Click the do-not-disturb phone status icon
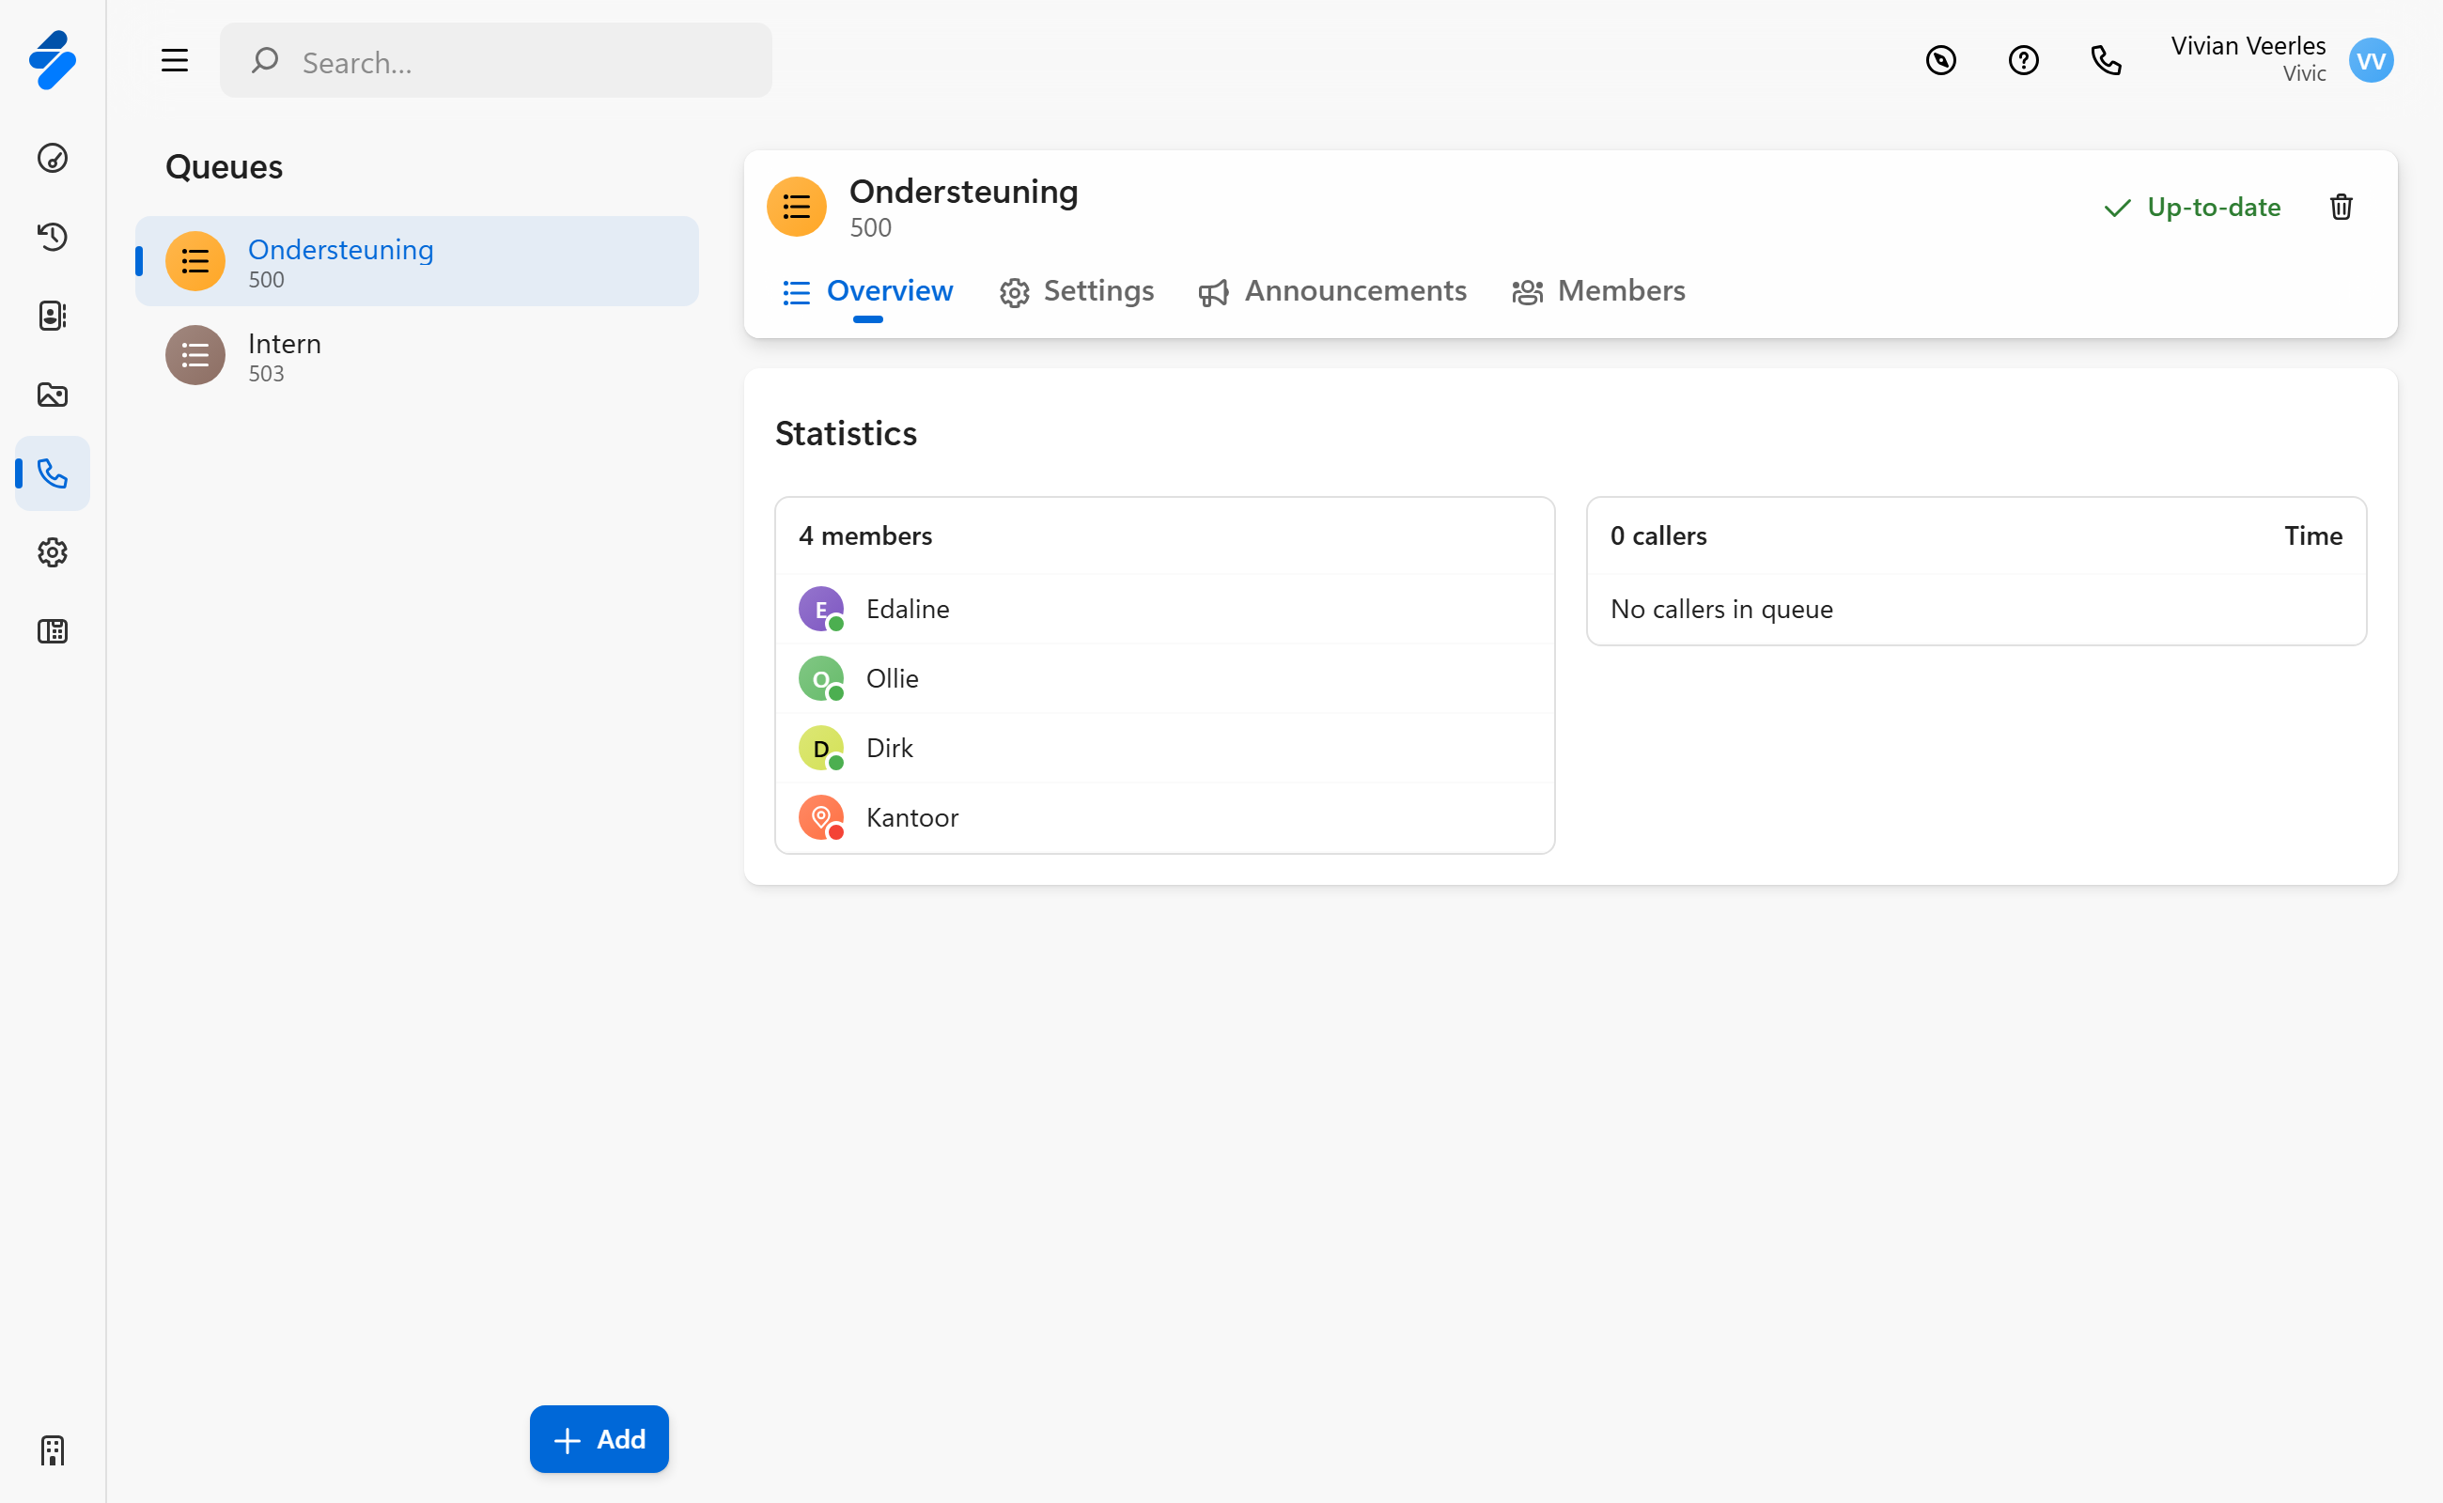The image size is (2443, 1503). coord(1940,61)
